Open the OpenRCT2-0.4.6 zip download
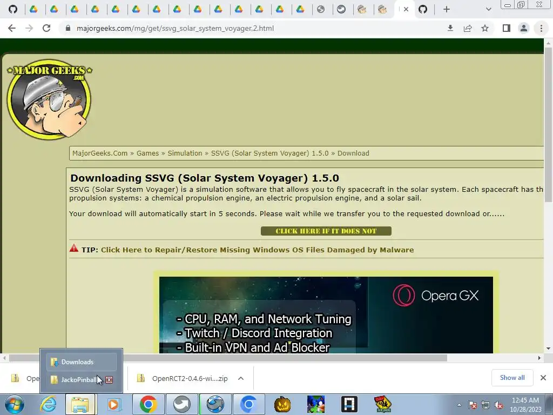This screenshot has height=415, width=553. 190,378
